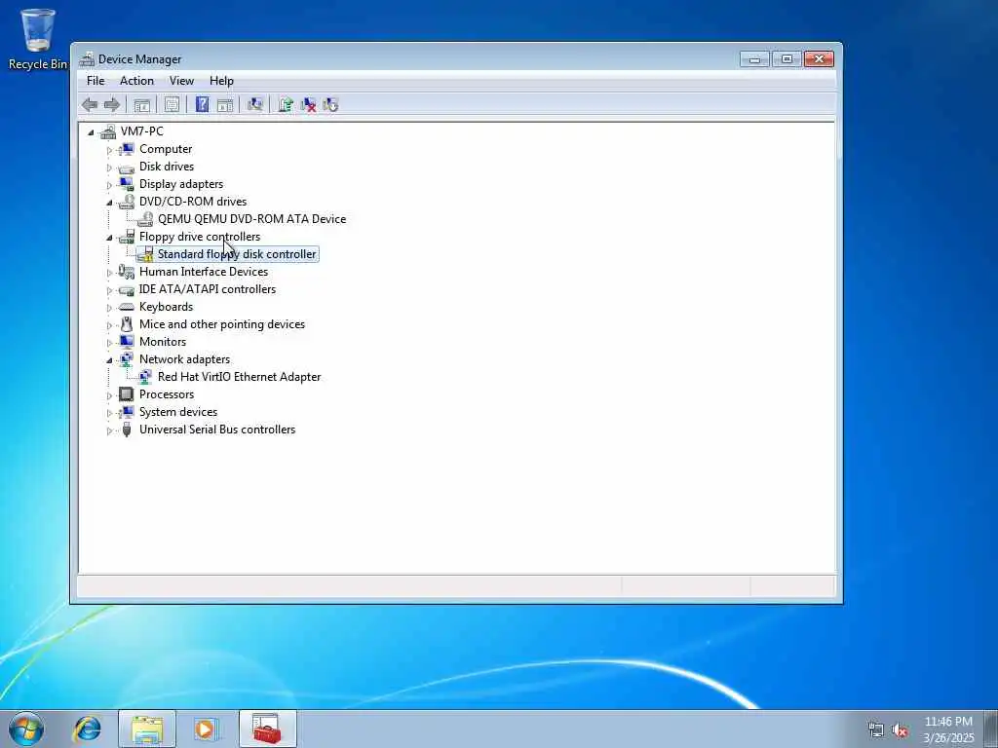This screenshot has height=748, width=998.
Task: Click the Show desktop button
Action: [991, 729]
